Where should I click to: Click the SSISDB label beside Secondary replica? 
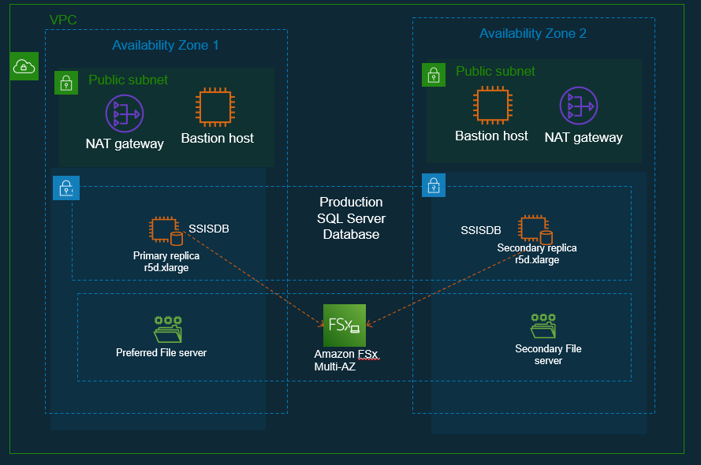pos(481,230)
